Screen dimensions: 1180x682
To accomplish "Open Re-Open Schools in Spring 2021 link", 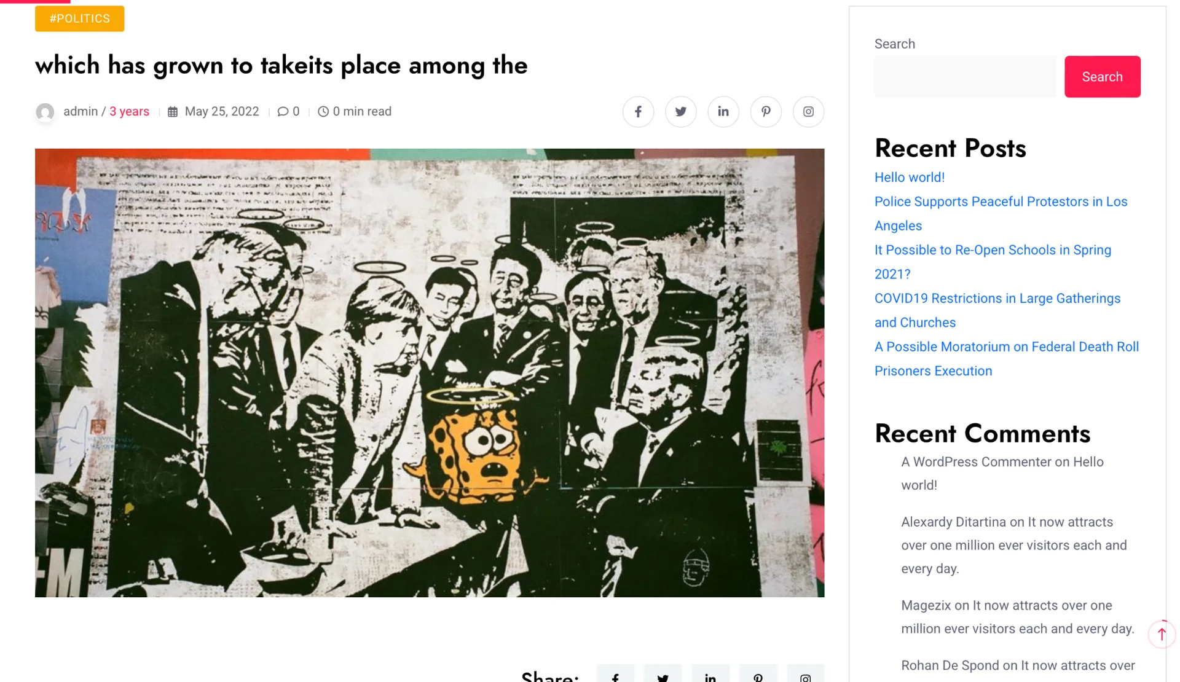I will coord(992,251).
